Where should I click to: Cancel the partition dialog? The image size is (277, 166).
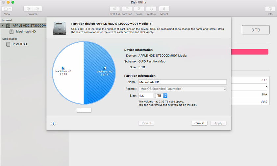[x=199, y=123]
